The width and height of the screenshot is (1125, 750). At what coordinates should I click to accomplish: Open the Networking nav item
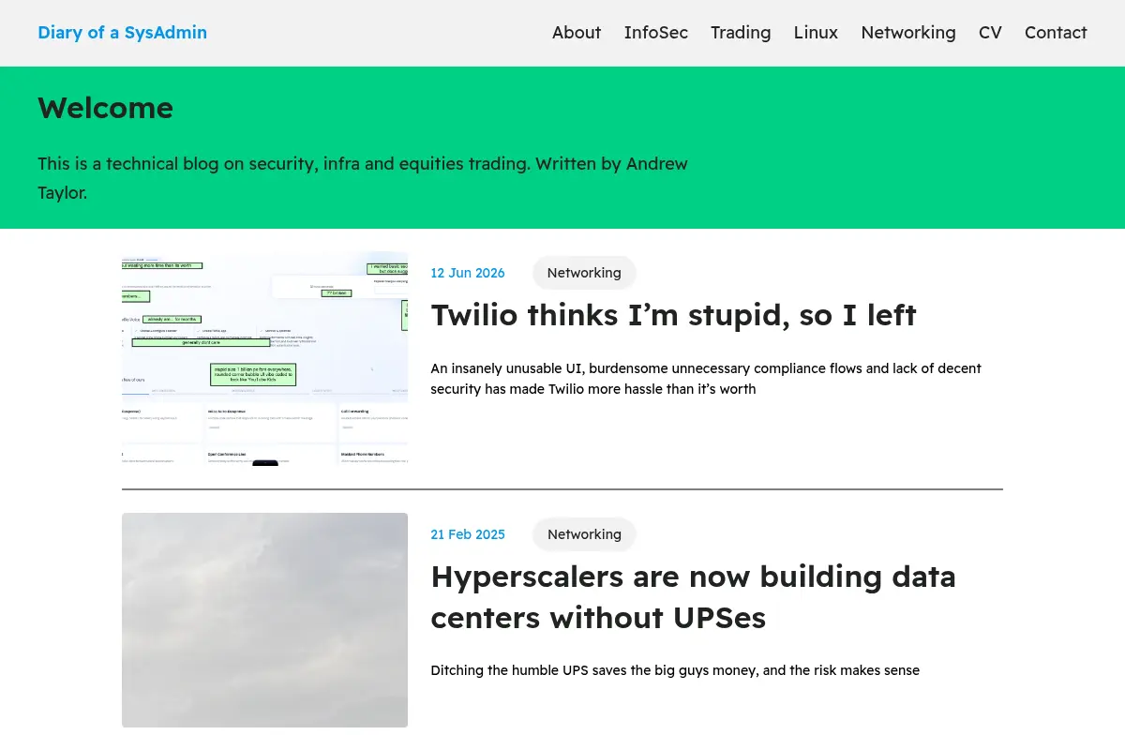point(908,33)
